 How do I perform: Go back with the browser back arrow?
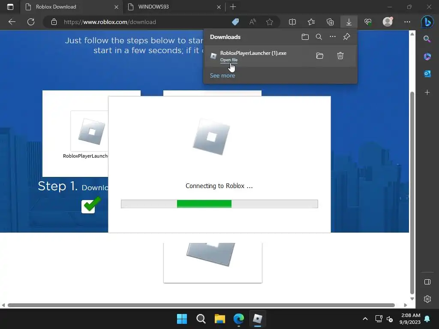(x=12, y=22)
